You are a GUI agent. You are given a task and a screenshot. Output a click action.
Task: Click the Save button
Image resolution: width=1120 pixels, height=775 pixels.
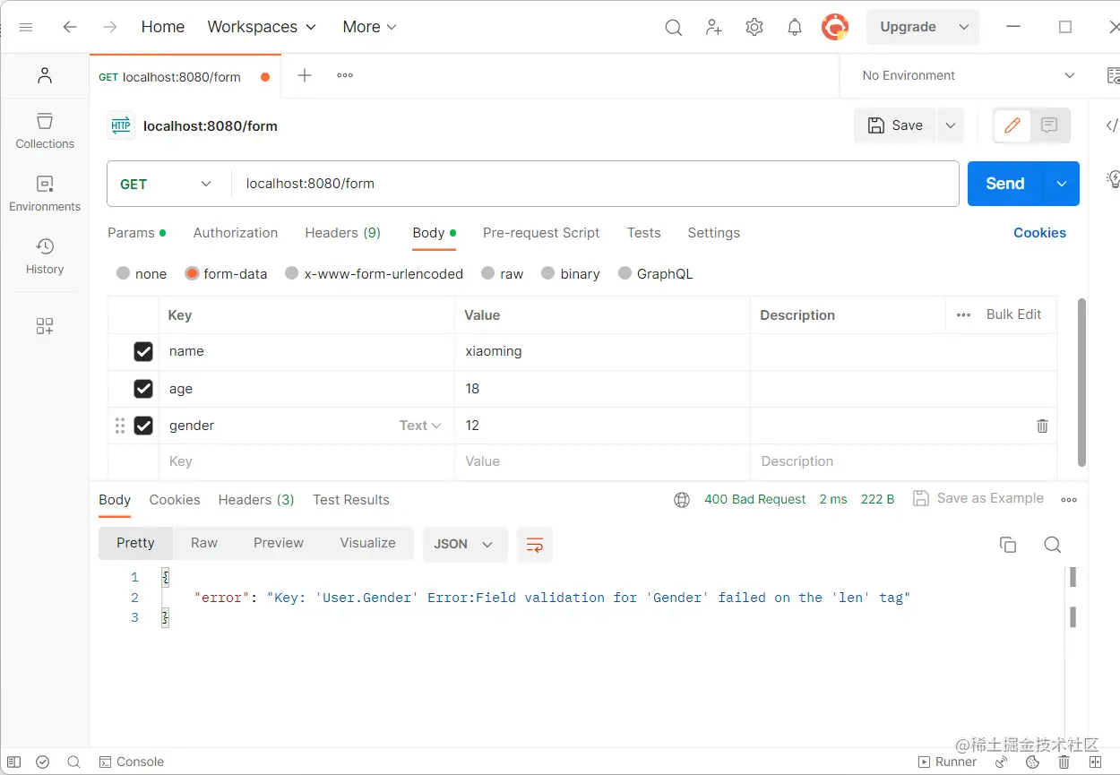pyautogui.click(x=895, y=125)
